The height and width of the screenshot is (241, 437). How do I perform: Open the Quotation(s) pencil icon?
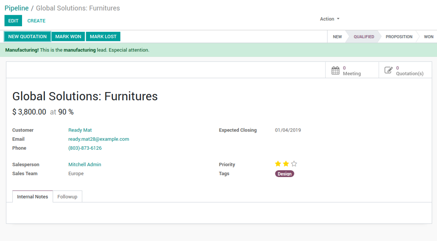coord(389,70)
